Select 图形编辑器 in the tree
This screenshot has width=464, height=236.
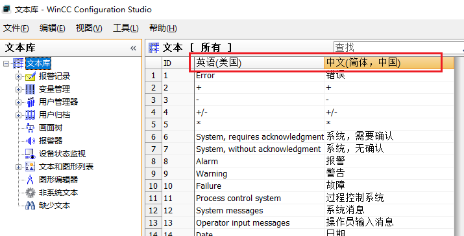coord(58,180)
